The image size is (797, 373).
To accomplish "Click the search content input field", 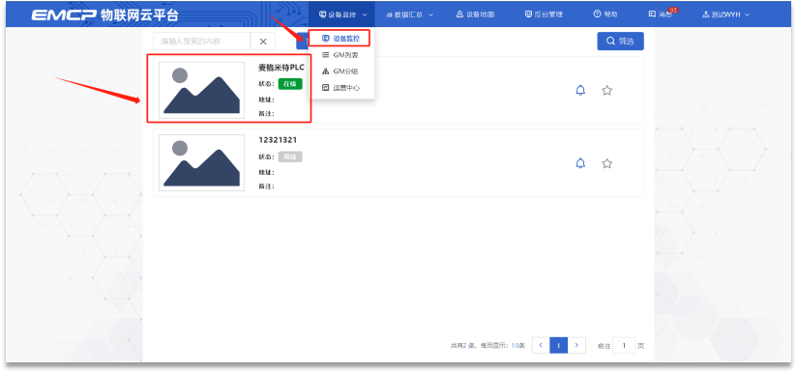I will pos(202,42).
